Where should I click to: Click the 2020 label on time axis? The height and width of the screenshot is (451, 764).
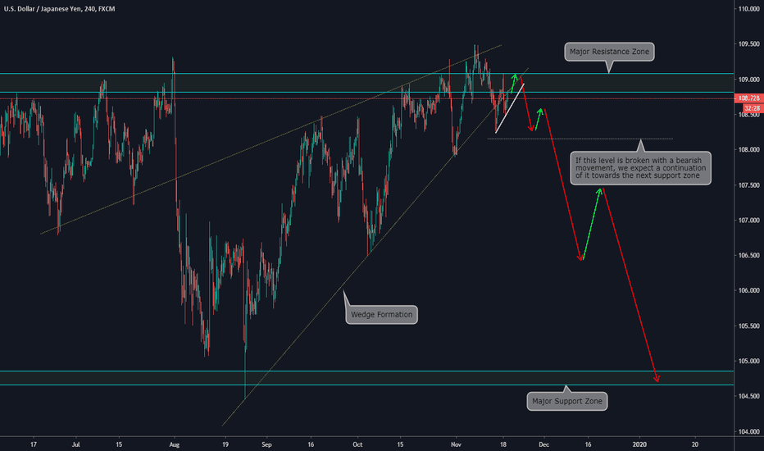tap(642, 443)
